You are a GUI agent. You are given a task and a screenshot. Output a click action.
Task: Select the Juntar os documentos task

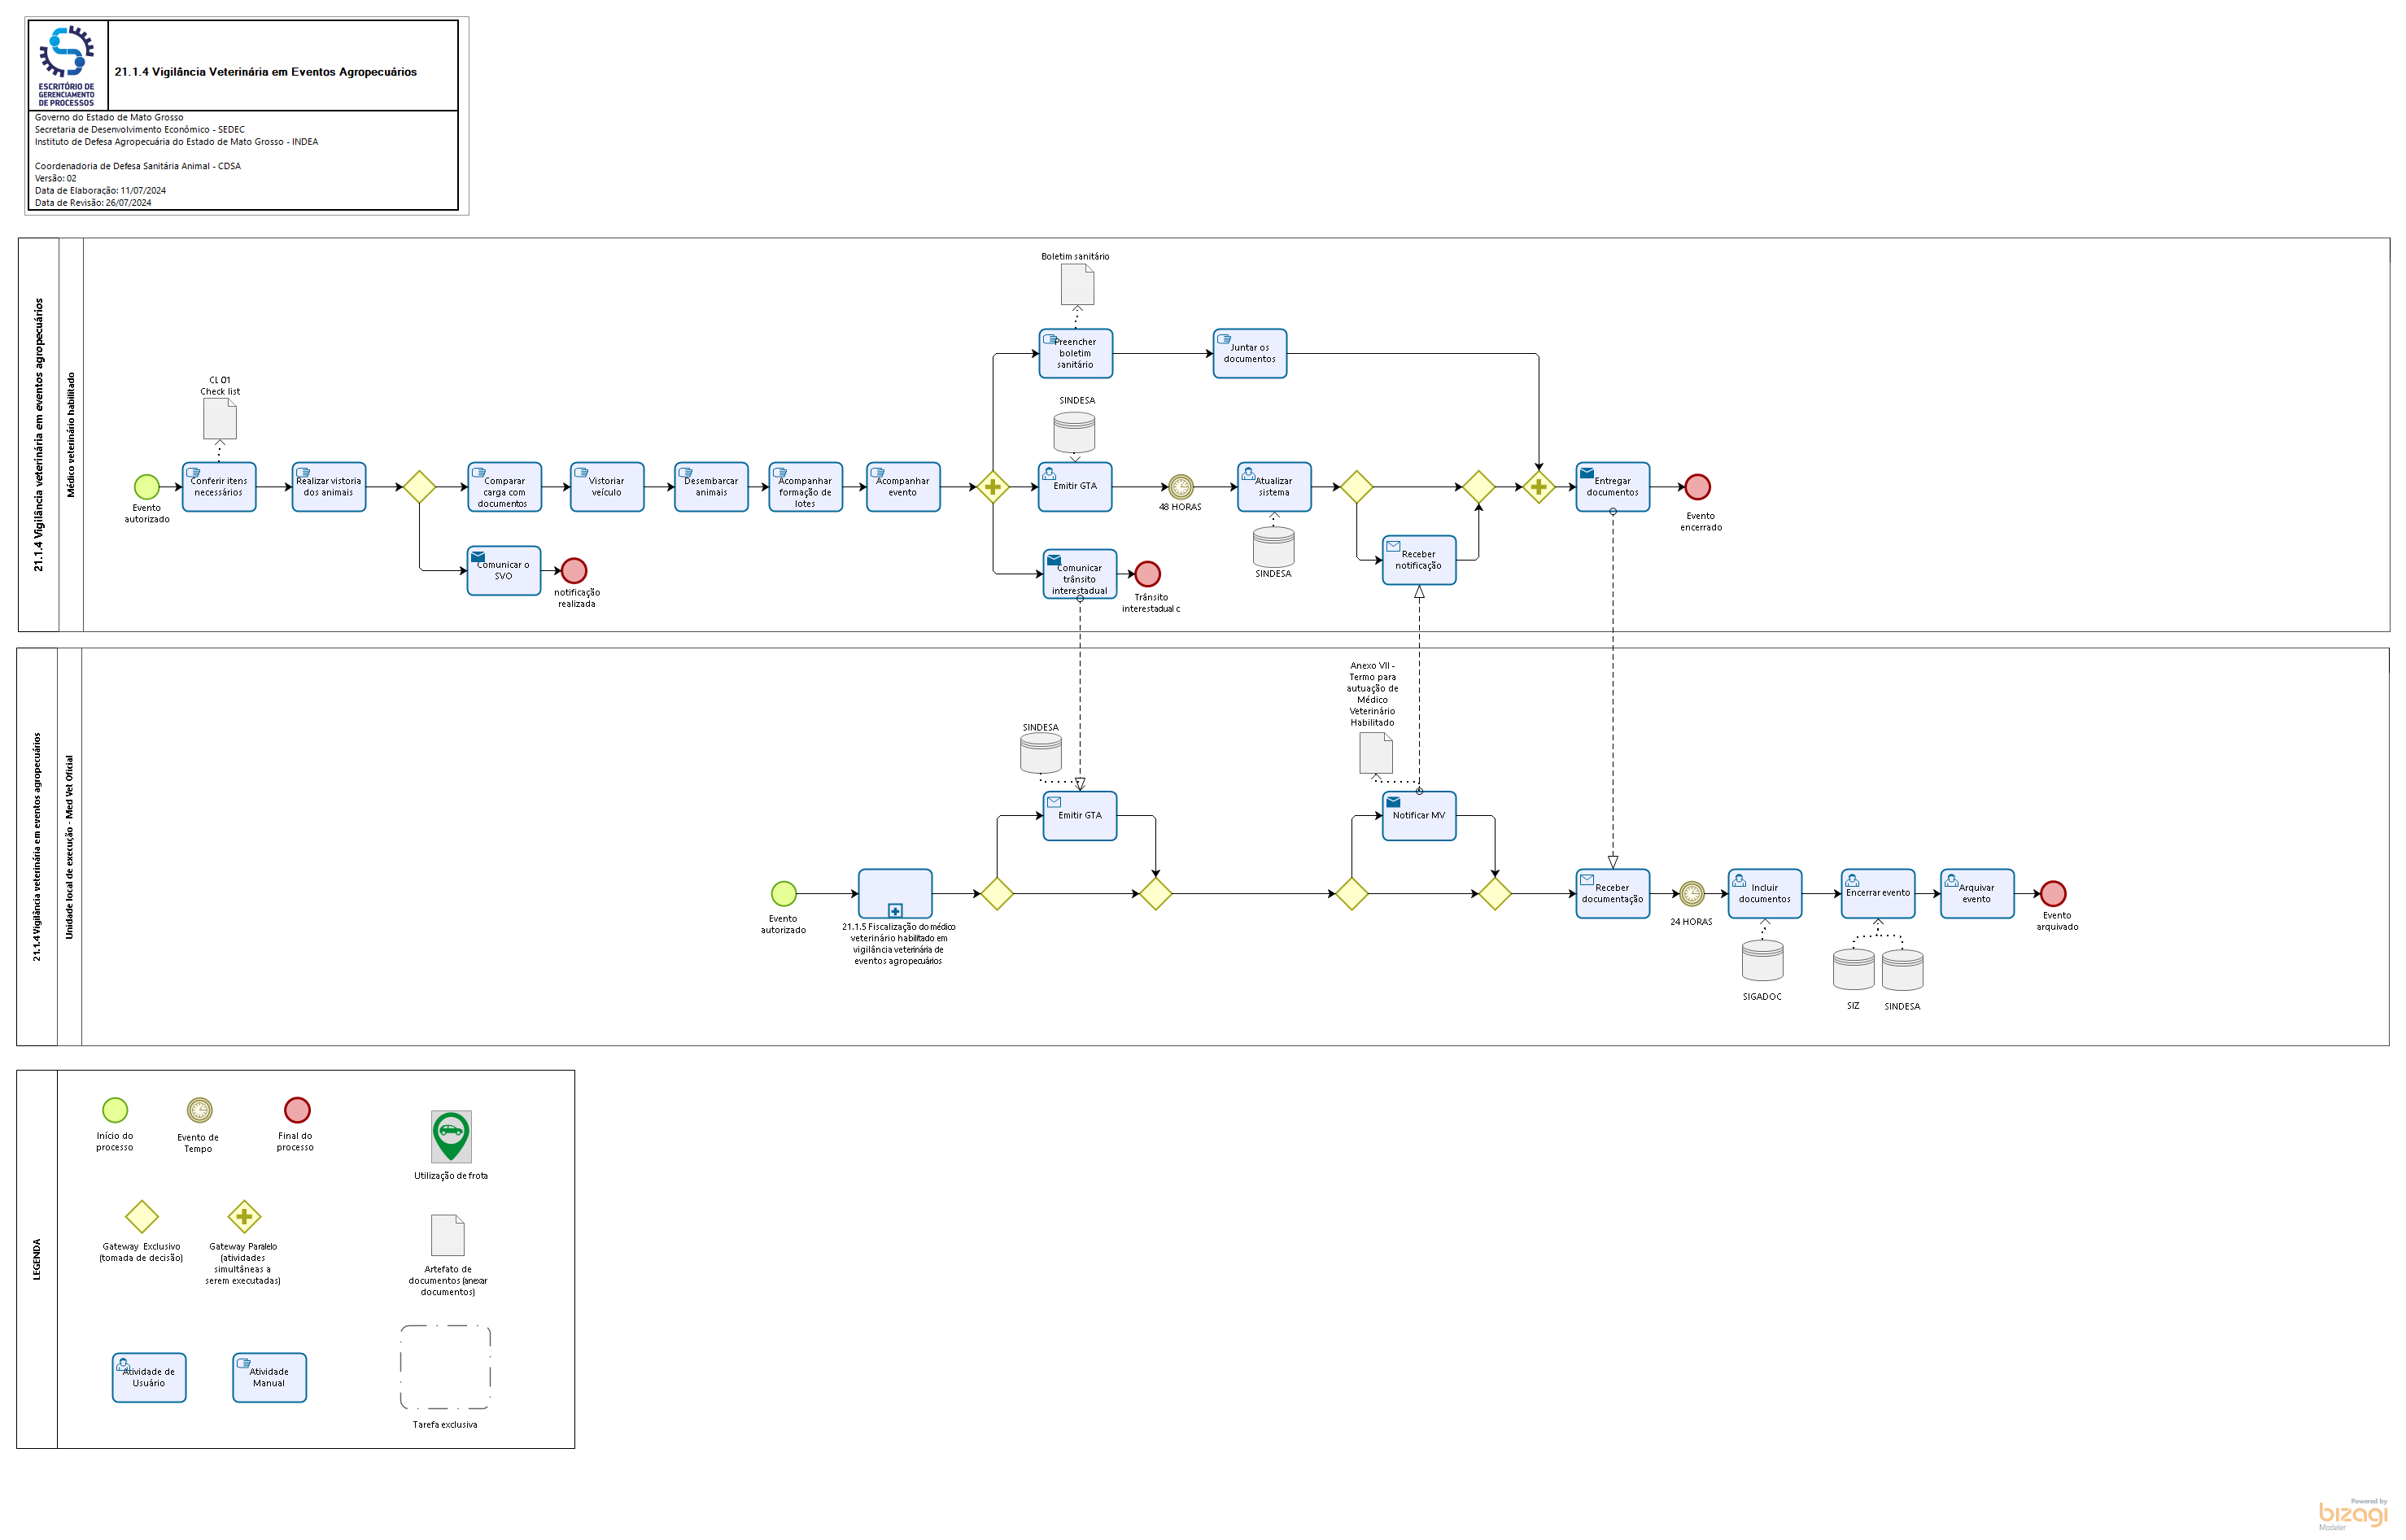pos(1250,354)
